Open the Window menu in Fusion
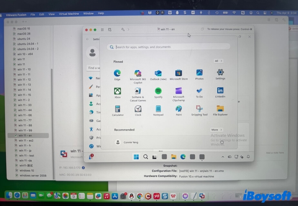The height and width of the screenshot is (206, 298). 88,13
